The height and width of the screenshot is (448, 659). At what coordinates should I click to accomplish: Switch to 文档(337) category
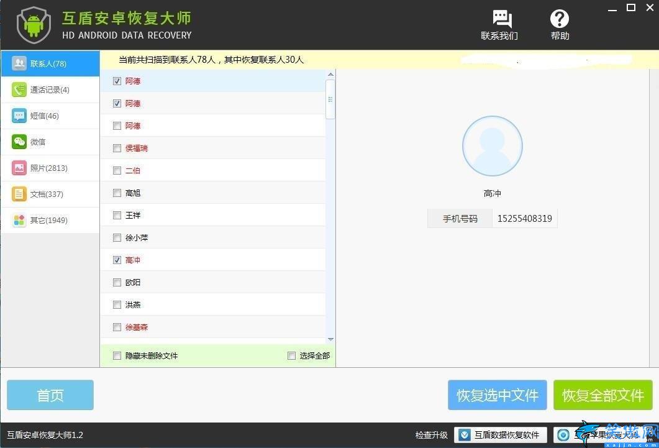point(50,194)
